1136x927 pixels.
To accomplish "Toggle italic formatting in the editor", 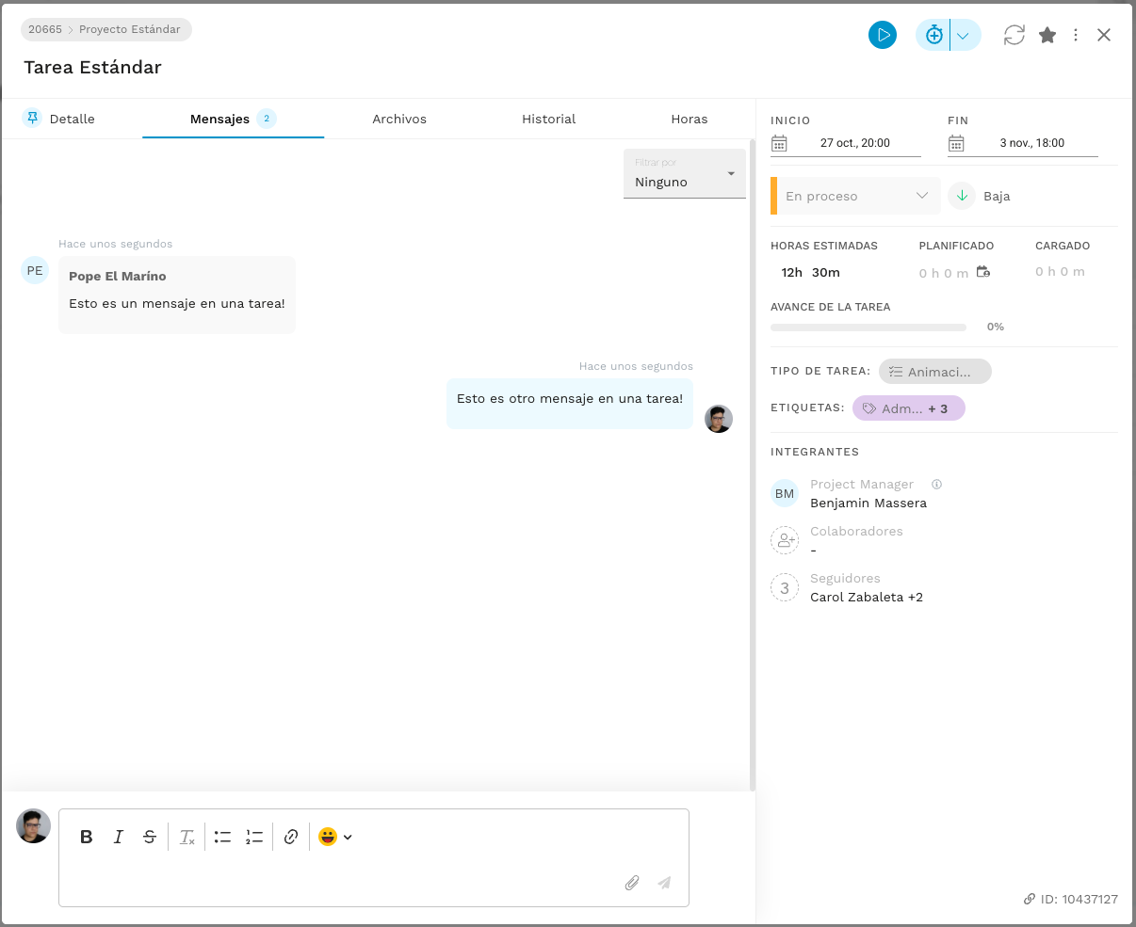I will coord(119,837).
